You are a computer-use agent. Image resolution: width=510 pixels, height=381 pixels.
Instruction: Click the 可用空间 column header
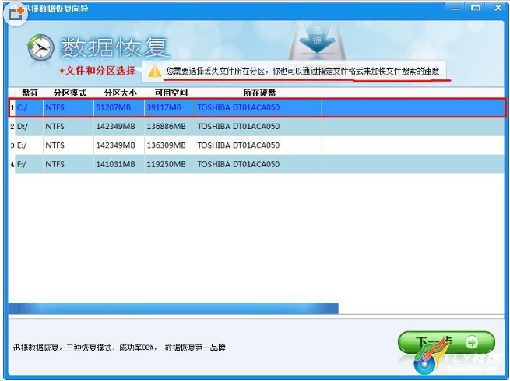171,93
